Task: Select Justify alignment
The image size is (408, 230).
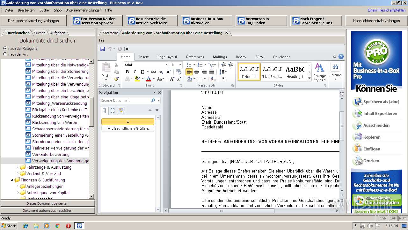Action: point(211,72)
